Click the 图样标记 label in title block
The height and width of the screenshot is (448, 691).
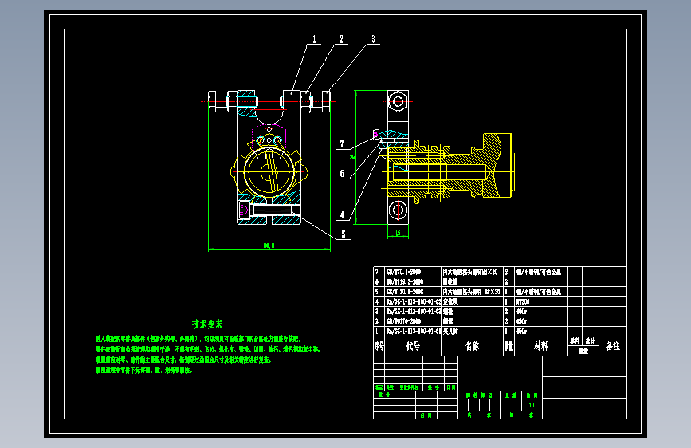click(480, 395)
